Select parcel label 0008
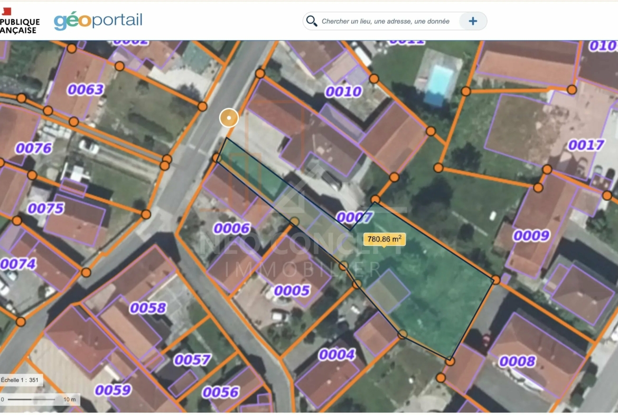Screen dimensions: 618x415 (x=518, y=362)
